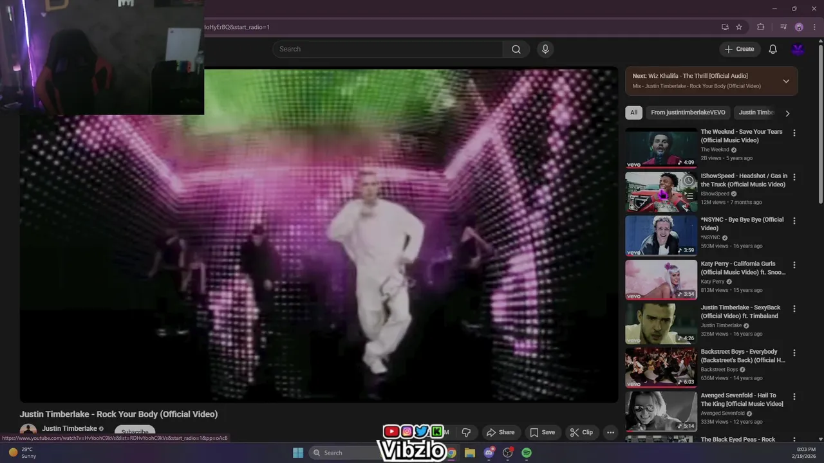This screenshot has height=463, width=824.
Task: Open options menu for Hail To The King
Action: click(x=794, y=397)
